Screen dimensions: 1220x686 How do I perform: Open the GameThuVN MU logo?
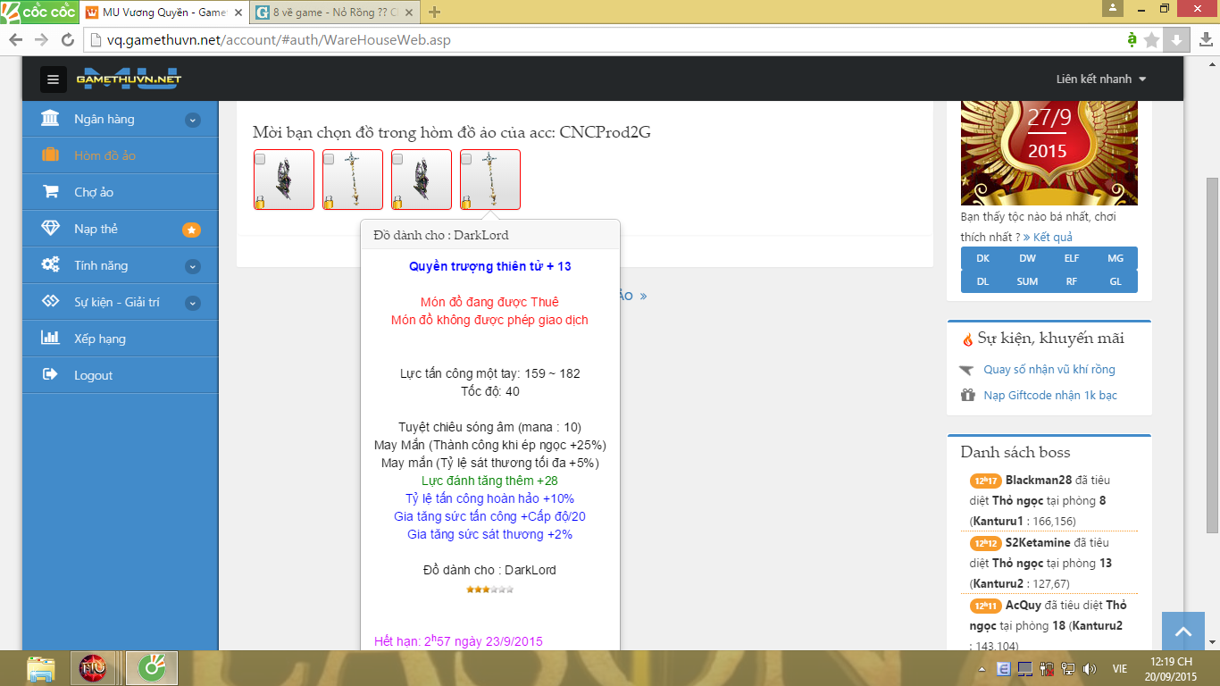129,78
